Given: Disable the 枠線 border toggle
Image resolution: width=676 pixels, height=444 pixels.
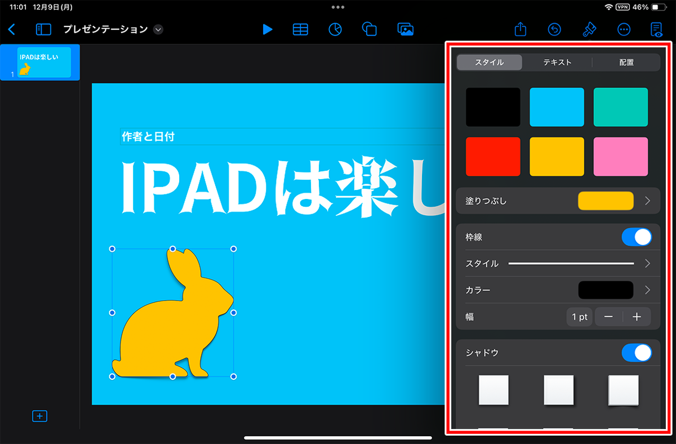Looking at the screenshot, I should click(x=637, y=237).
